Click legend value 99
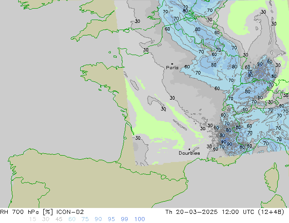This screenshot has height=223, width=289. (124, 219)
